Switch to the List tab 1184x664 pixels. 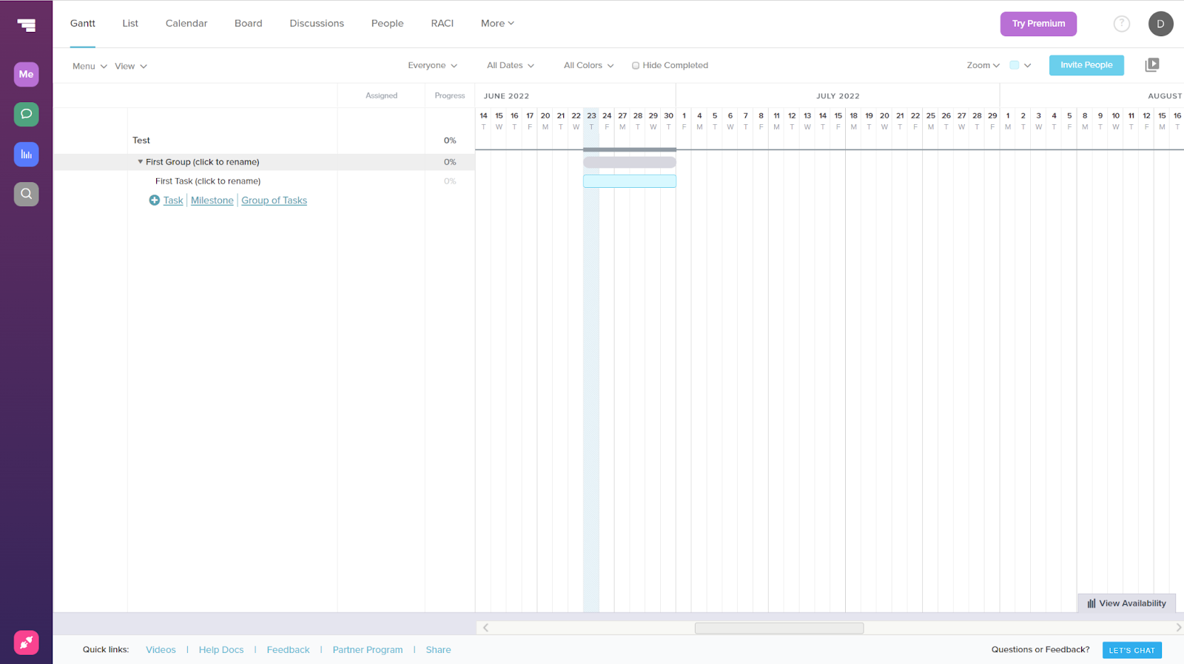coord(130,24)
